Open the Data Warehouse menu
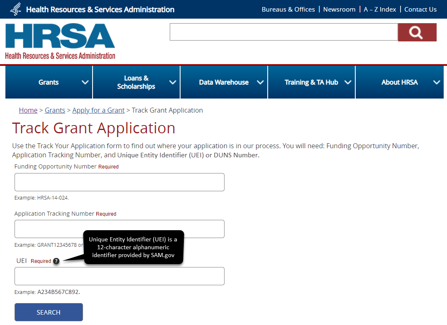447x325 pixels. pos(224,82)
